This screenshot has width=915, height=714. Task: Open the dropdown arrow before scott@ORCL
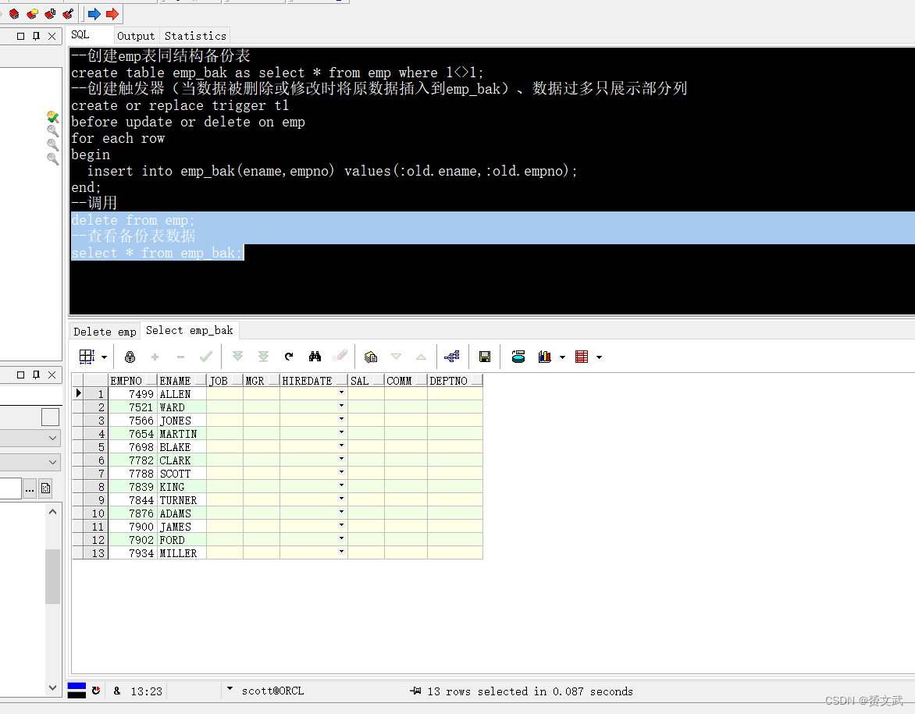pyautogui.click(x=230, y=690)
